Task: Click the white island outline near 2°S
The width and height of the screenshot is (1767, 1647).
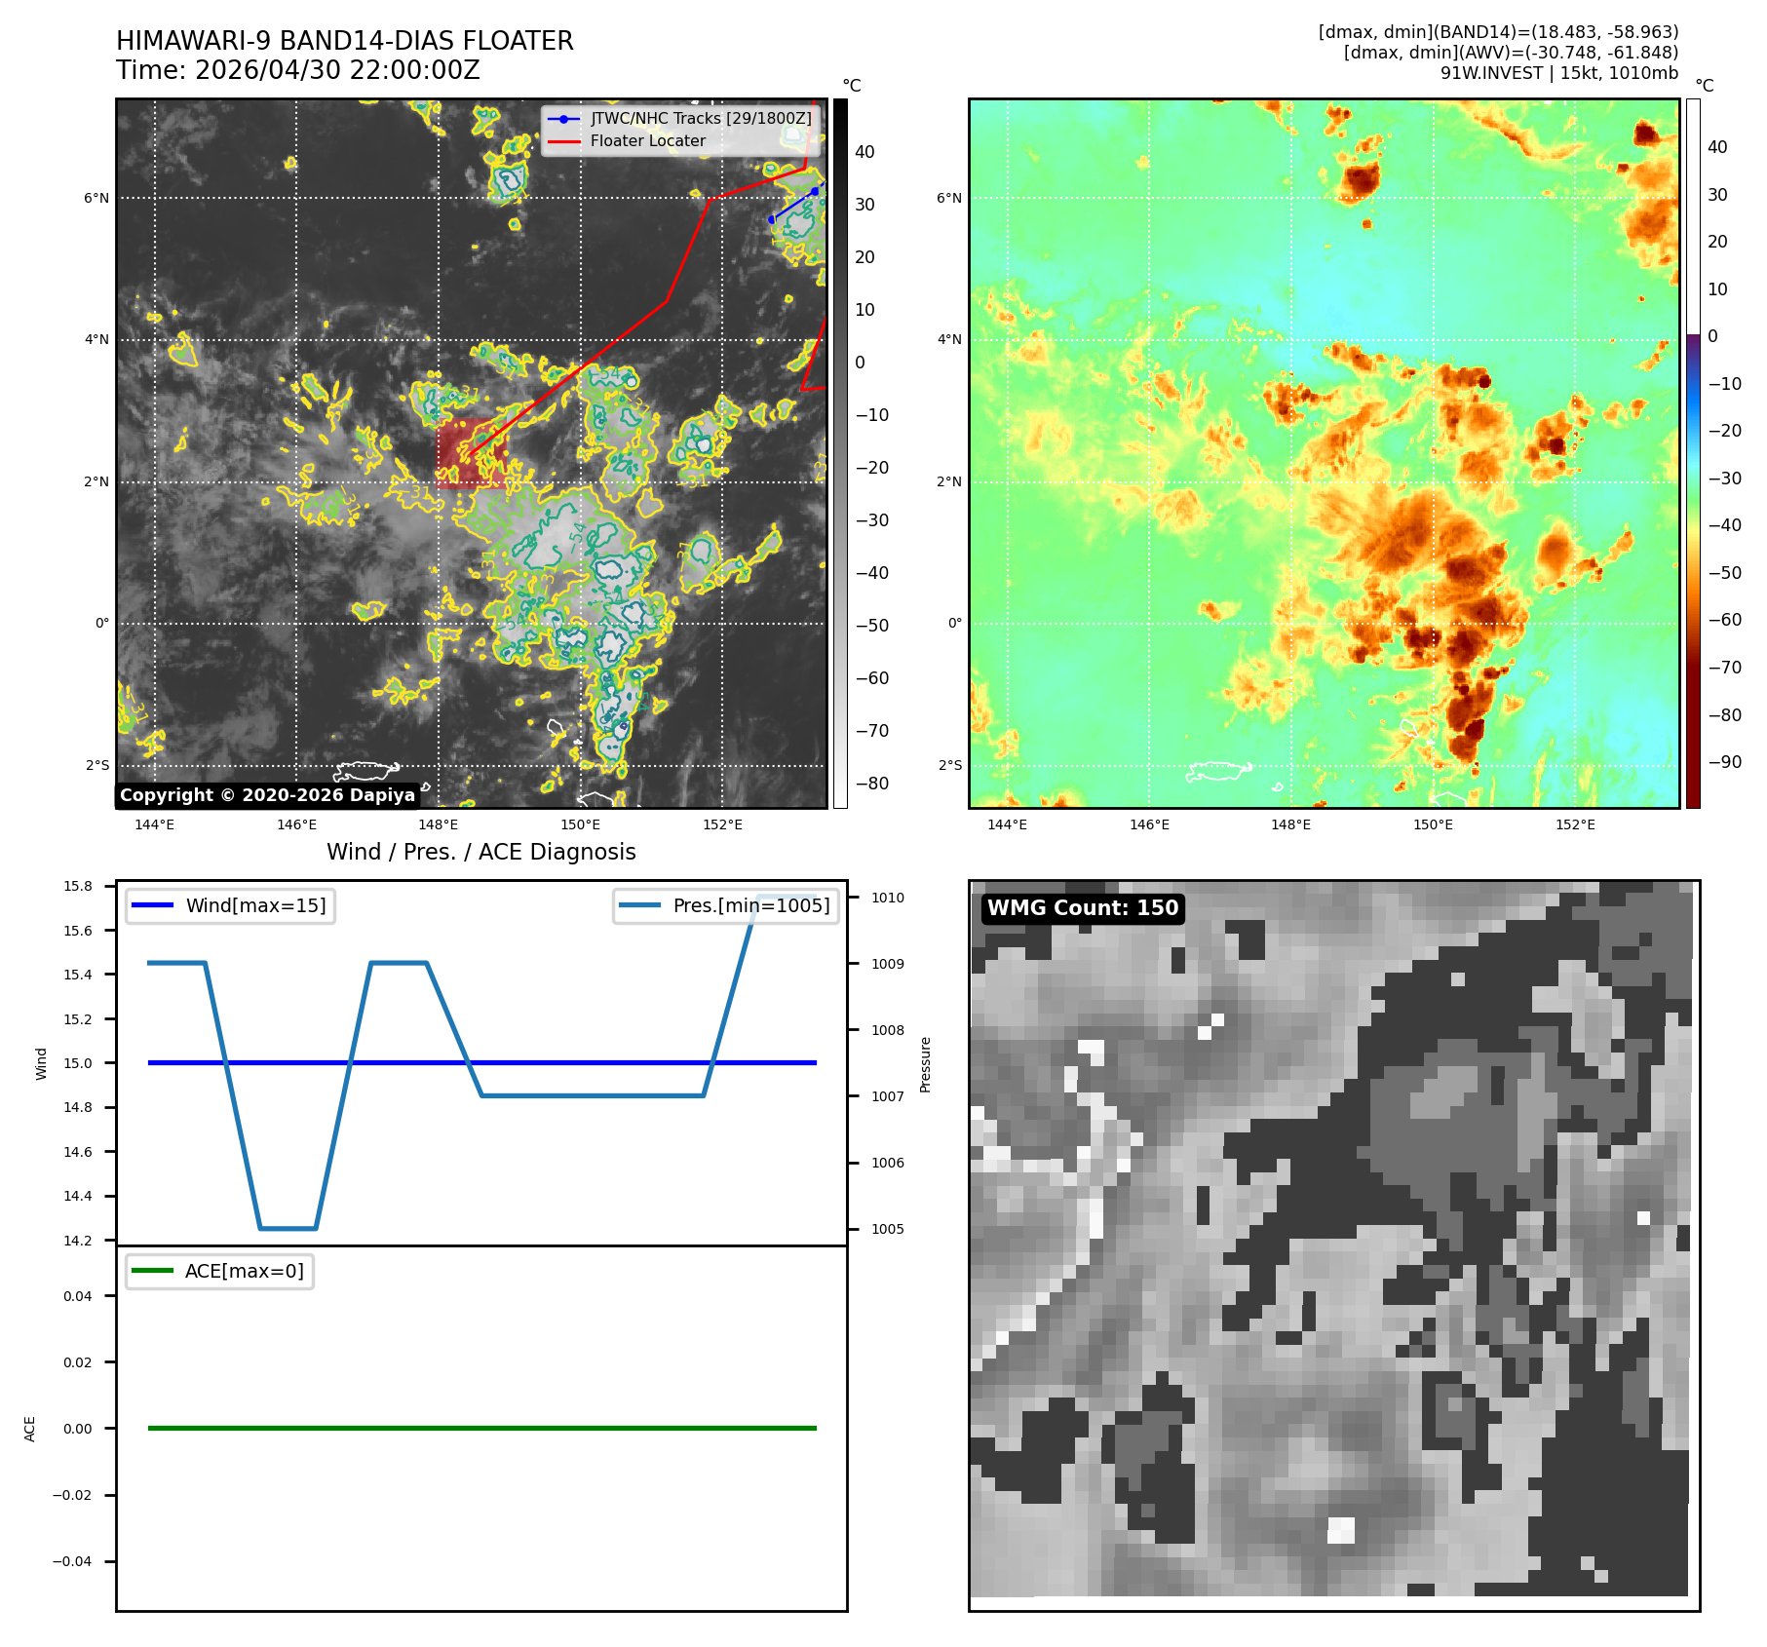Action: pos(366,771)
